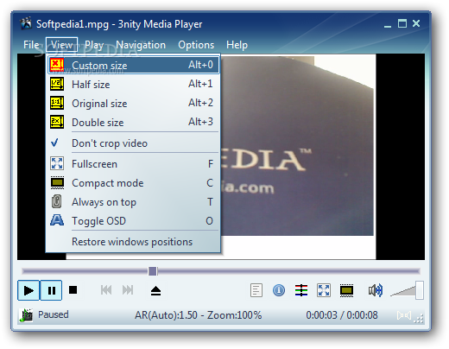449x349 pixels.
Task: Maximize the 3nity Media Player window
Action: [402, 23]
